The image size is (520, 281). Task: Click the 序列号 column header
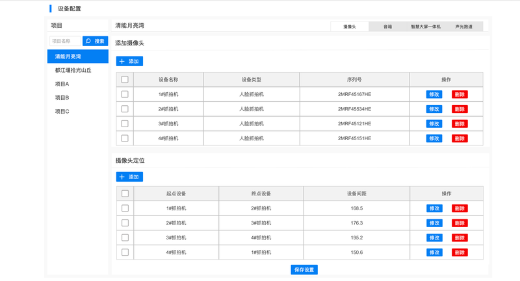(354, 79)
